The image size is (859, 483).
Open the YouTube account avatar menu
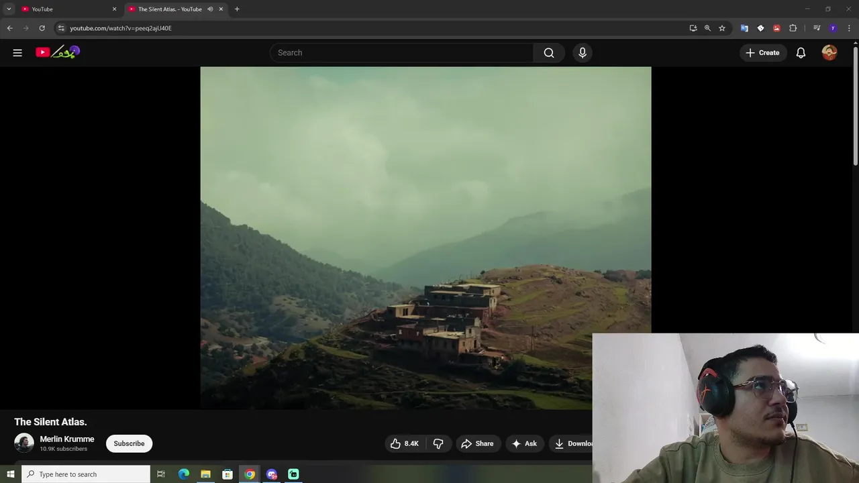click(829, 52)
